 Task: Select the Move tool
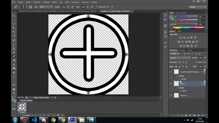[x=14, y=16]
